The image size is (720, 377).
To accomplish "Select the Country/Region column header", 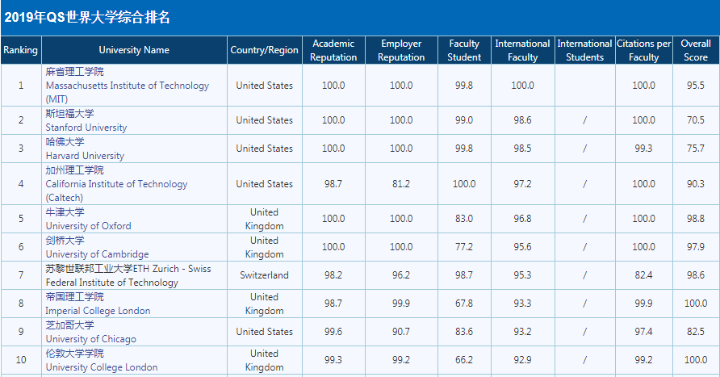I will (264, 50).
